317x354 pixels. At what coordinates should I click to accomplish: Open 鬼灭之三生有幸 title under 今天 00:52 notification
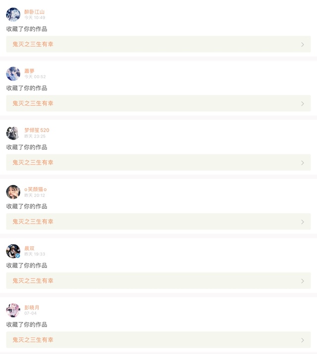[33, 103]
